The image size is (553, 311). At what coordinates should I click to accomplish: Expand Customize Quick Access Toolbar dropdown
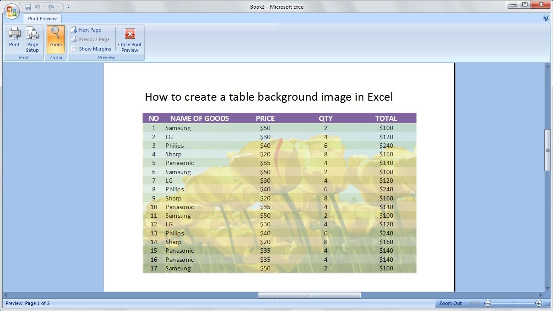tap(69, 7)
